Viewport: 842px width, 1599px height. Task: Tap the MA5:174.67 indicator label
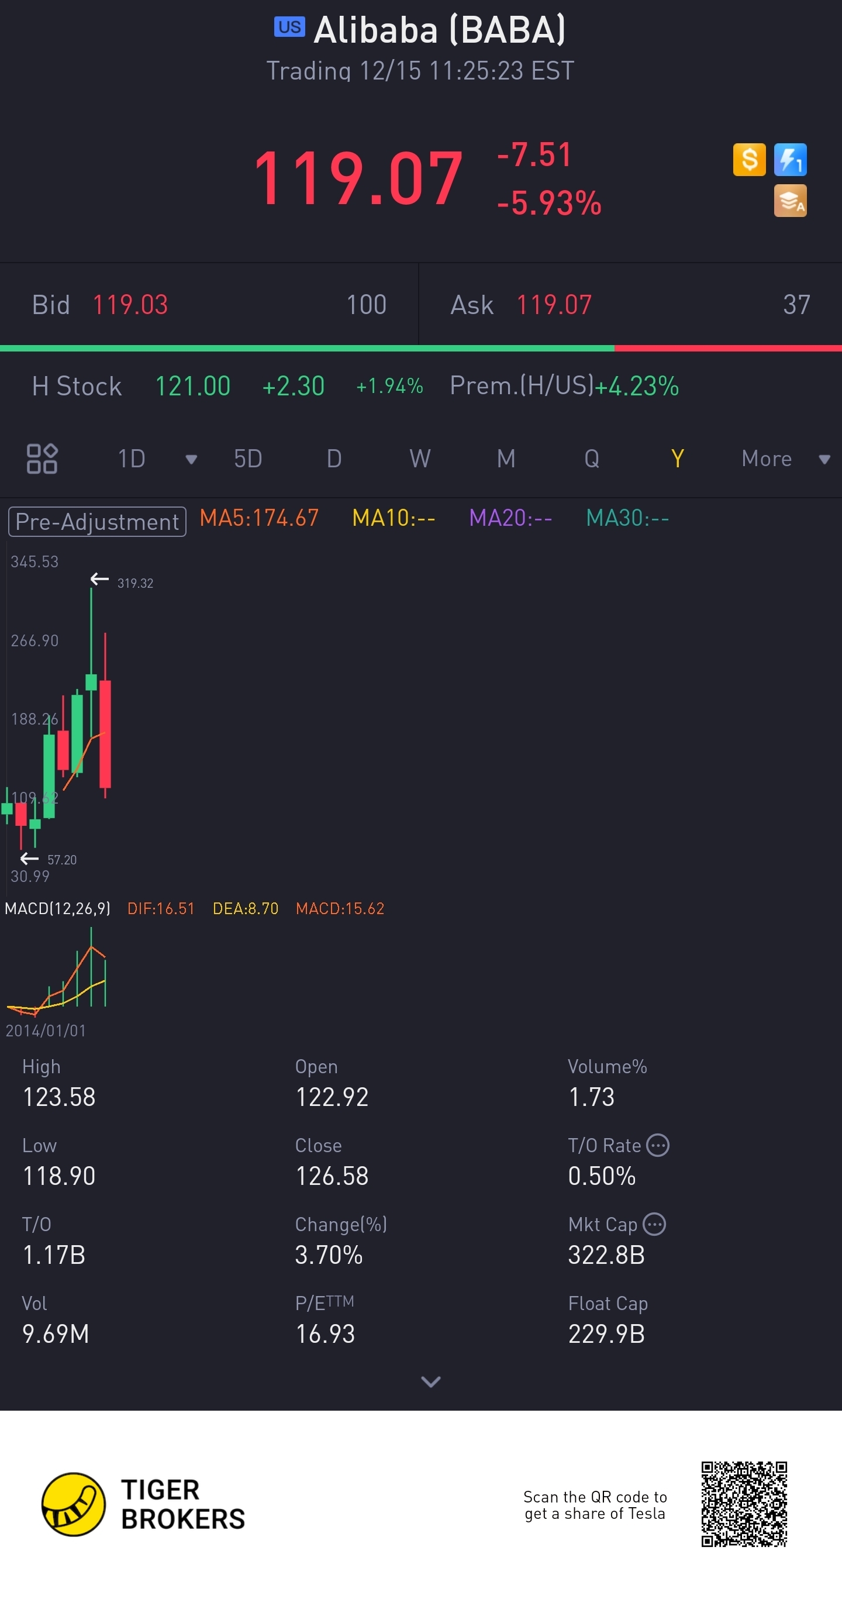pyautogui.click(x=260, y=518)
